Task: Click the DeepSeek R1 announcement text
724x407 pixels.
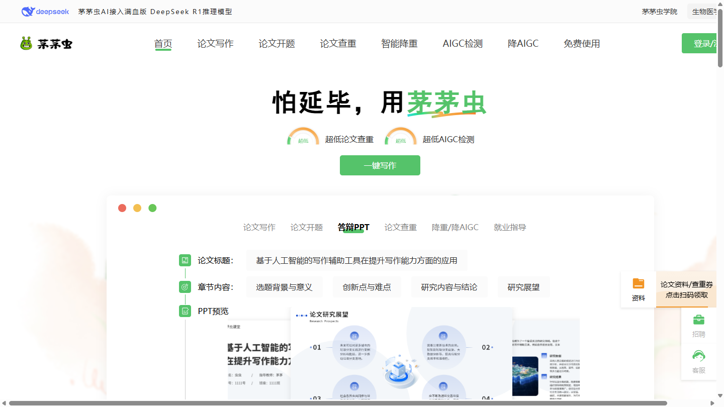Action: coord(155,12)
